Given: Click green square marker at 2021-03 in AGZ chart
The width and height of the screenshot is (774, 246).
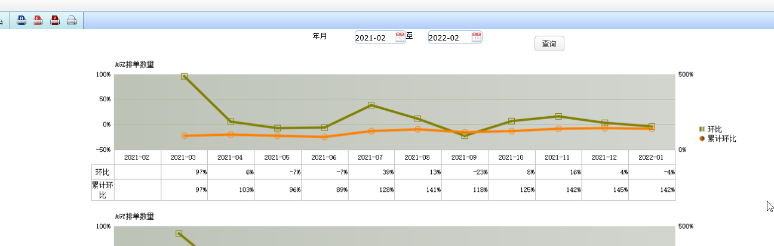Looking at the screenshot, I should click(x=185, y=76).
